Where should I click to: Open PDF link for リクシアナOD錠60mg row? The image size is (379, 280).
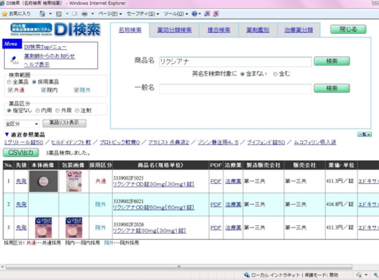coord(216,204)
